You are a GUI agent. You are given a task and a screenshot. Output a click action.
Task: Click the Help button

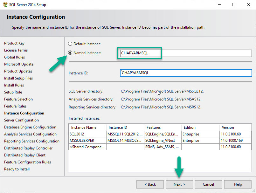pos(238,184)
